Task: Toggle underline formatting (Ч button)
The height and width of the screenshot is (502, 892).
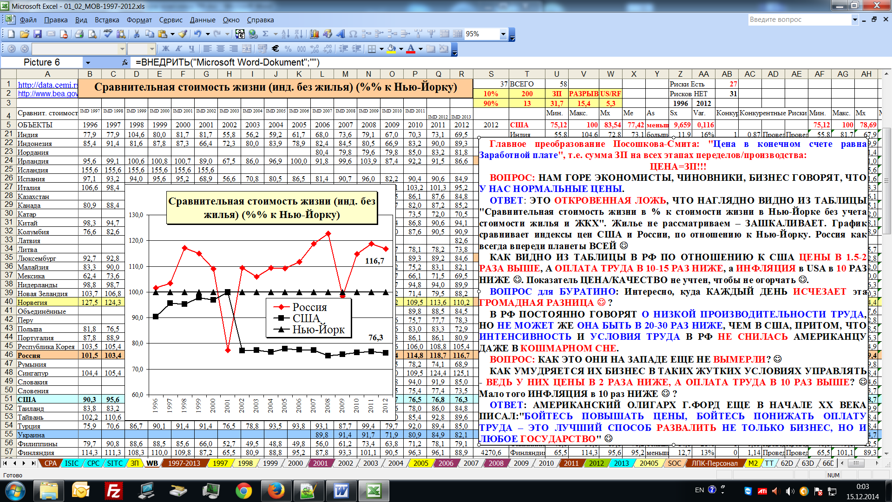Action: coord(191,48)
